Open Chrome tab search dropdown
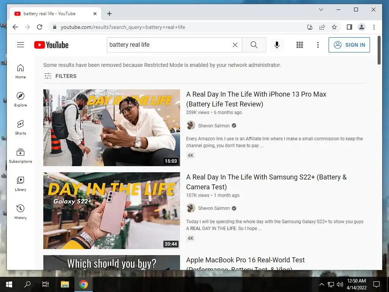Image resolution: width=389 pixels, height=292 pixels. click(x=321, y=10)
